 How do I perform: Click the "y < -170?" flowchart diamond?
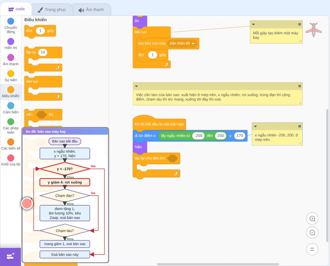click(65, 169)
